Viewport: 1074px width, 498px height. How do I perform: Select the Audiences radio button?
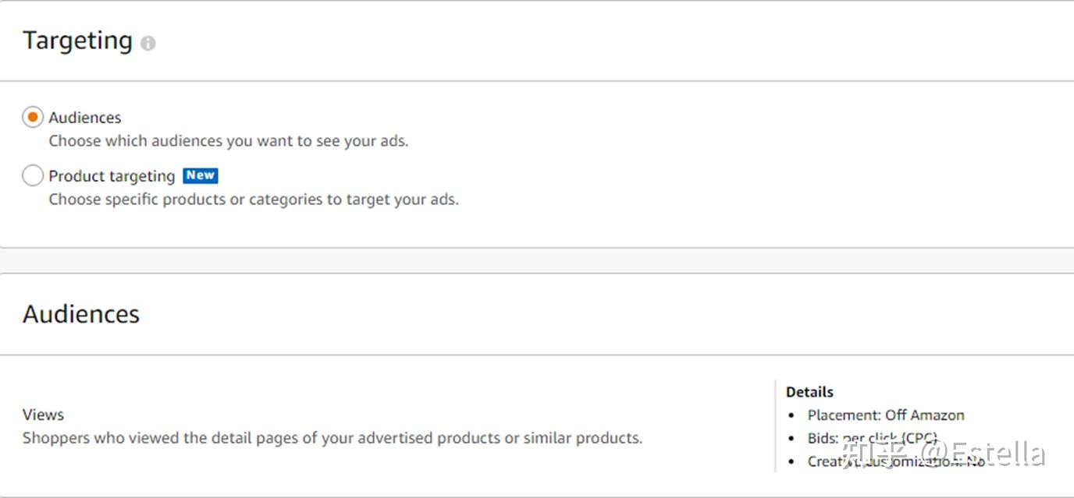(33, 118)
